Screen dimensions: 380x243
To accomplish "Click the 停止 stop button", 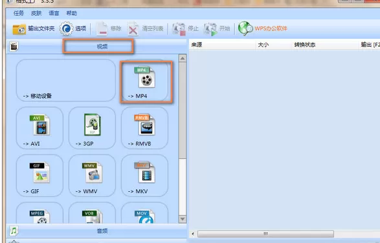I will tap(185, 29).
